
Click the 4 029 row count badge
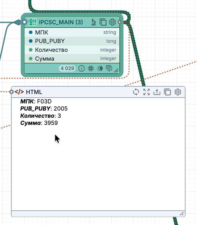point(67,68)
